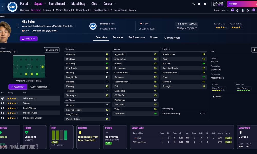The height and width of the screenshot is (154, 257).
Task: Switch to the Performance tab
Action: click(137, 37)
